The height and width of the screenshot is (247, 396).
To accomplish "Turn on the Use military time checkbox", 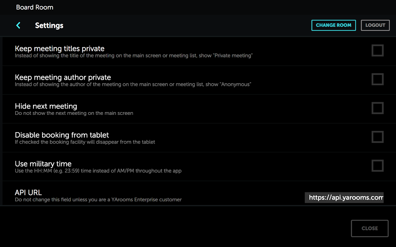I will point(377,166).
